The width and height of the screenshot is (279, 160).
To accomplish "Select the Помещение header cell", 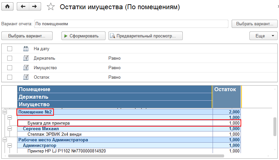I will [x=115, y=89].
